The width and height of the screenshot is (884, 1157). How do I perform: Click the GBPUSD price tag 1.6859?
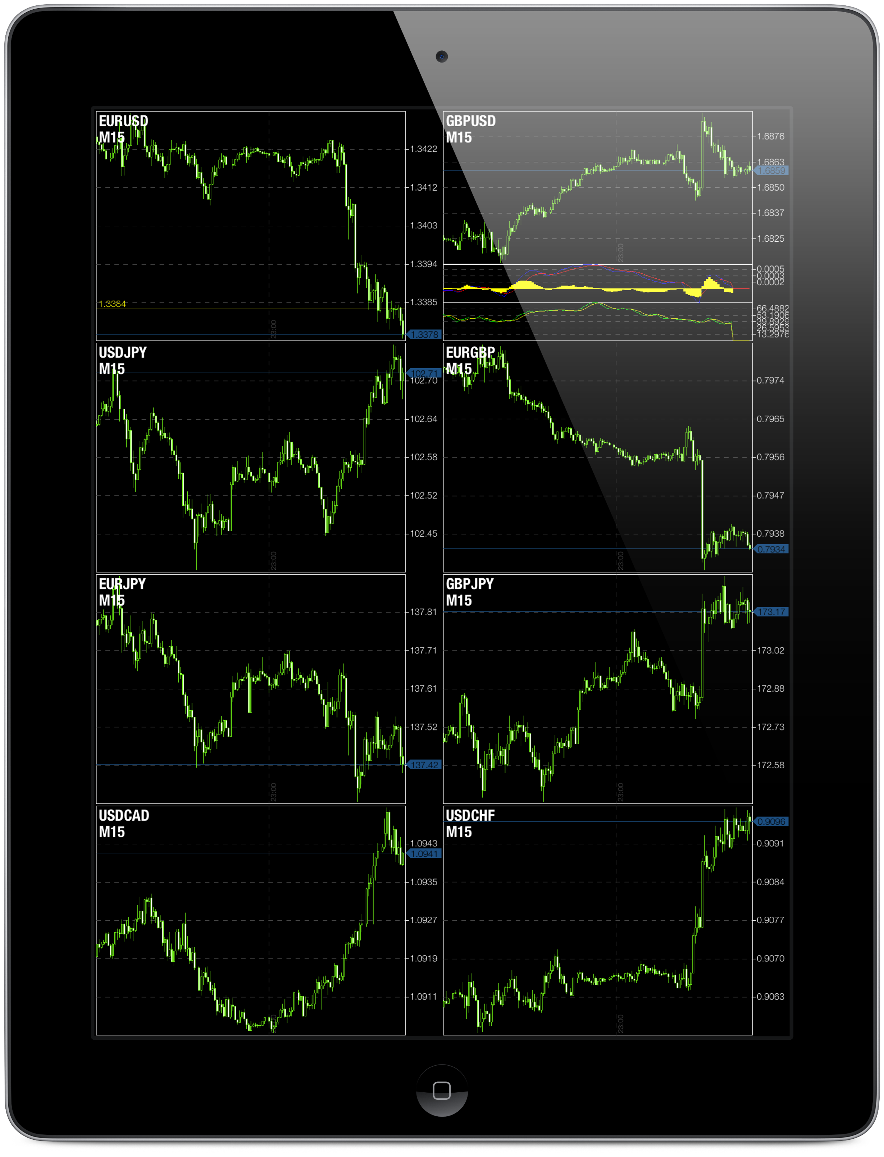pyautogui.click(x=771, y=170)
